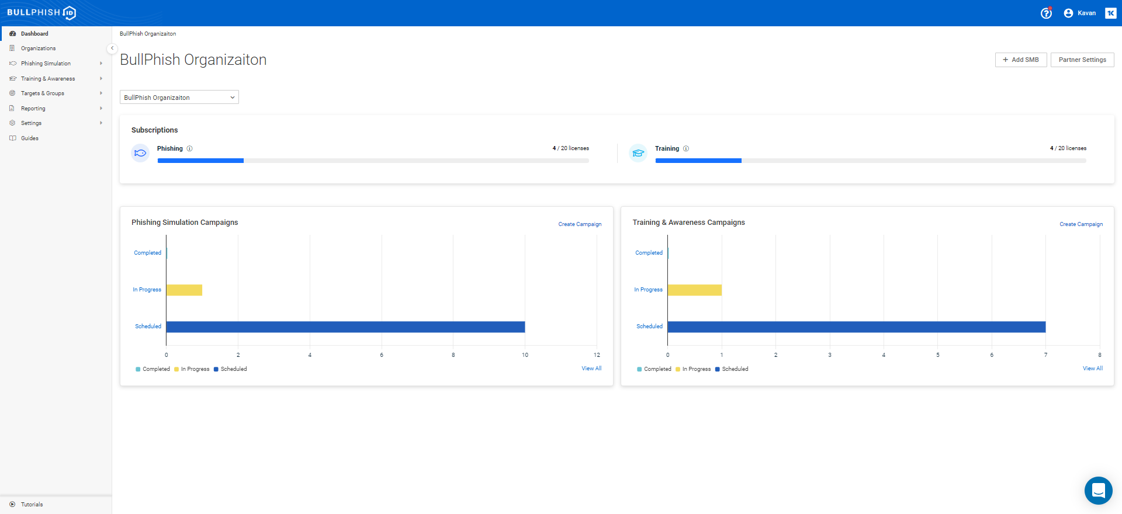
Task: Click the info icon next to Training
Action: (x=686, y=148)
